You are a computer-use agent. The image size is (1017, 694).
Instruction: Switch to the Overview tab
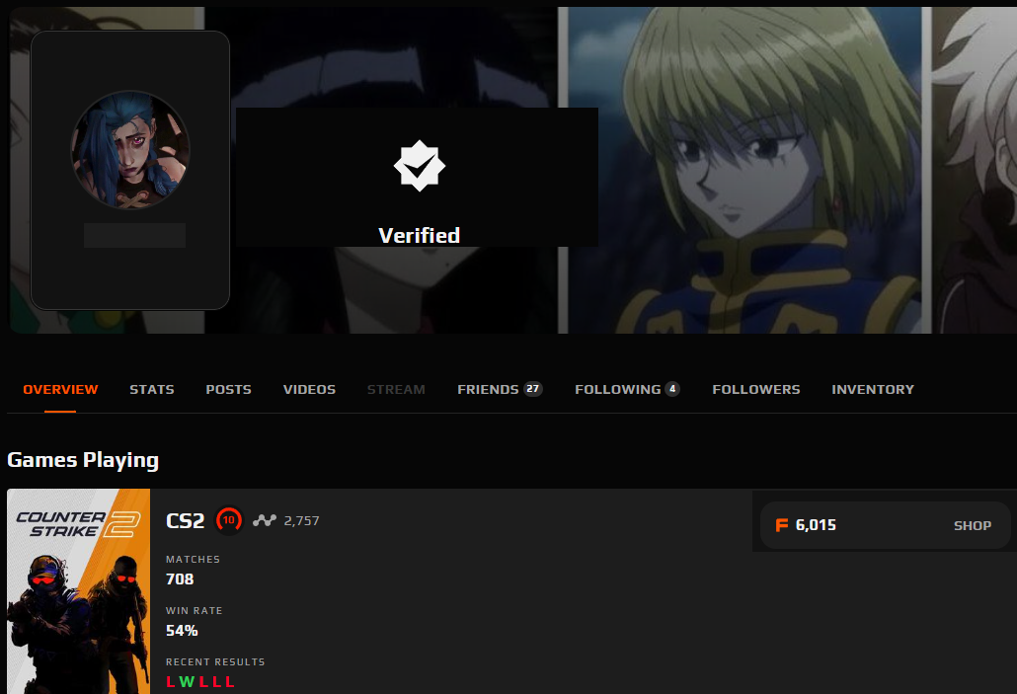click(60, 389)
